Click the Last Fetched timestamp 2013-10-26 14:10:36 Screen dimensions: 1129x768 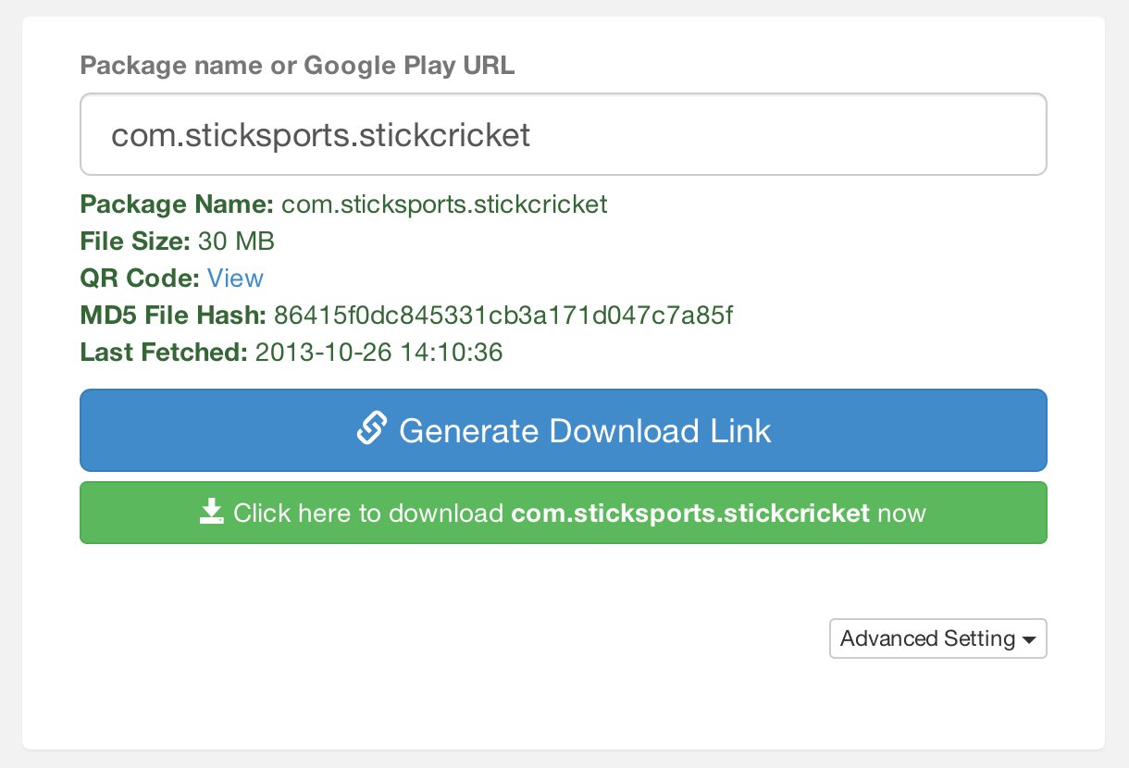coord(378,353)
